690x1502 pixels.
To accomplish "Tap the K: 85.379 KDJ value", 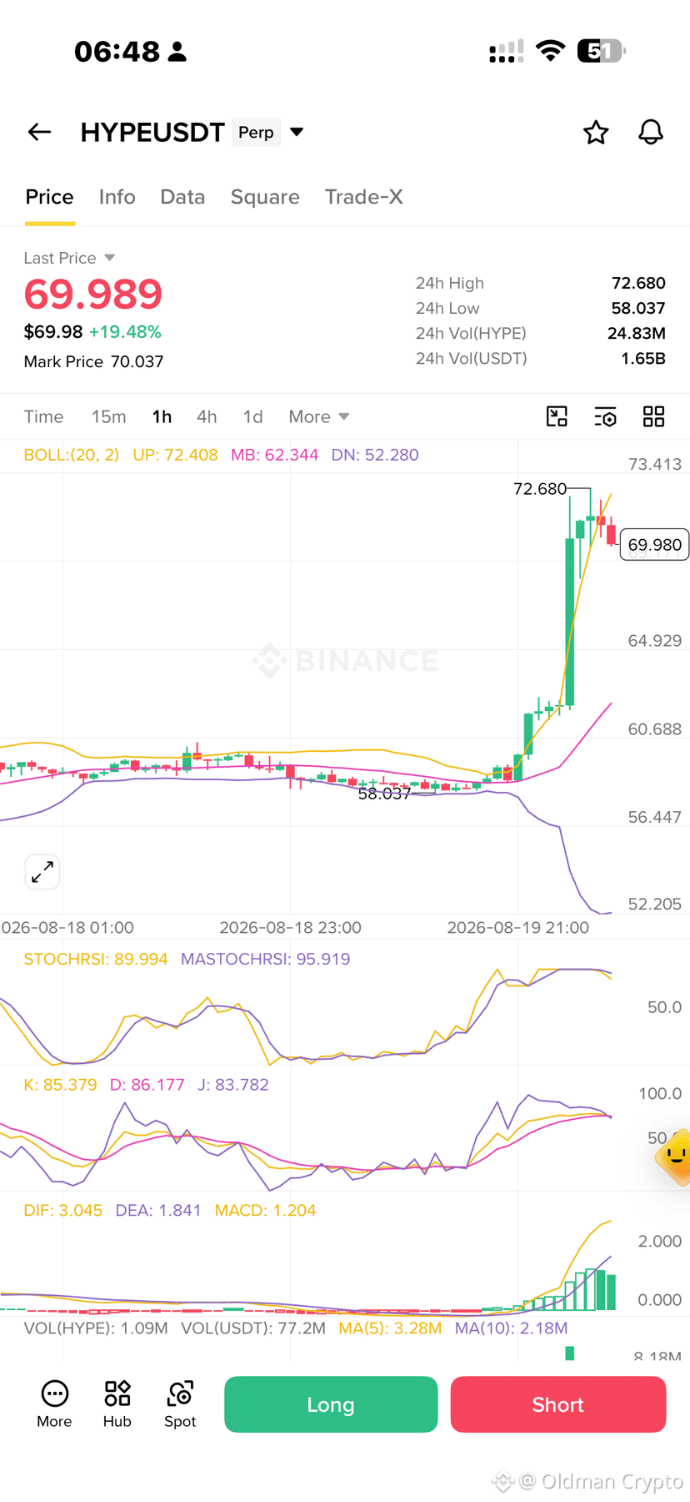I will 60,1085.
